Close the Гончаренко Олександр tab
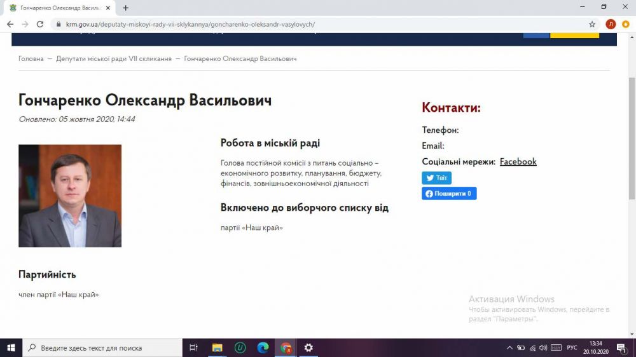Image resolution: width=636 pixels, height=357 pixels. (108, 8)
